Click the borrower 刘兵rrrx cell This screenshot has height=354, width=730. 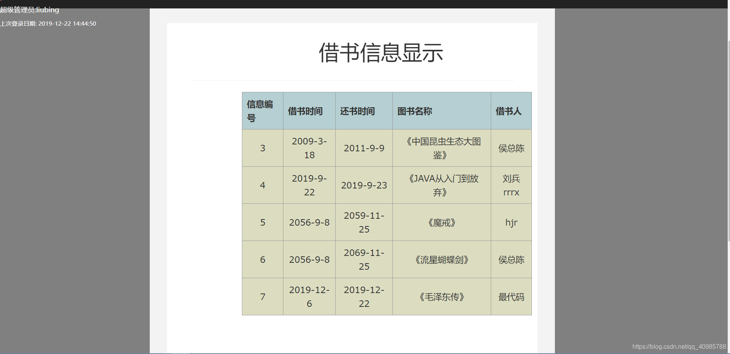511,185
